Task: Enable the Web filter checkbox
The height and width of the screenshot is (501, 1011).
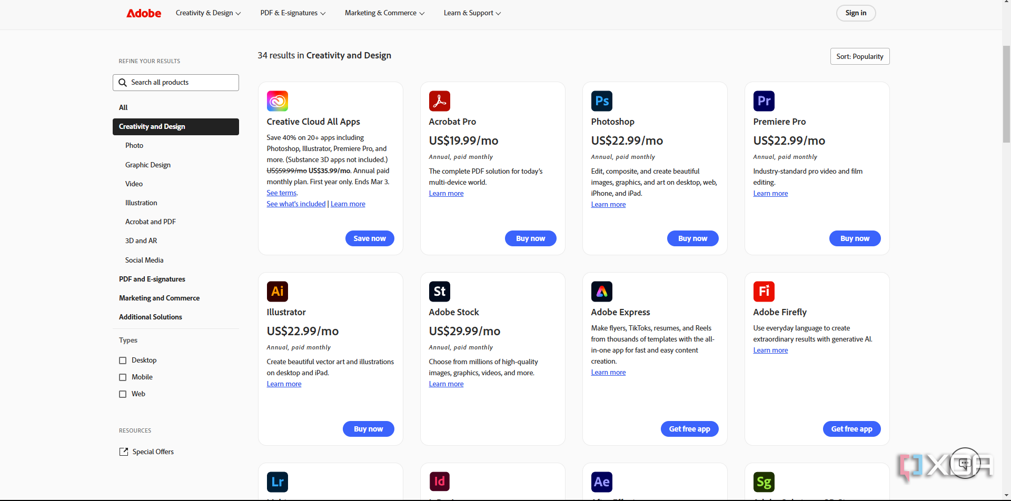Action: coord(122,394)
